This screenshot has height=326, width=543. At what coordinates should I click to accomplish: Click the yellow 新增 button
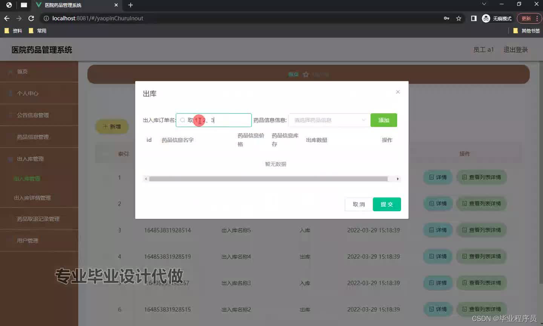tap(112, 126)
